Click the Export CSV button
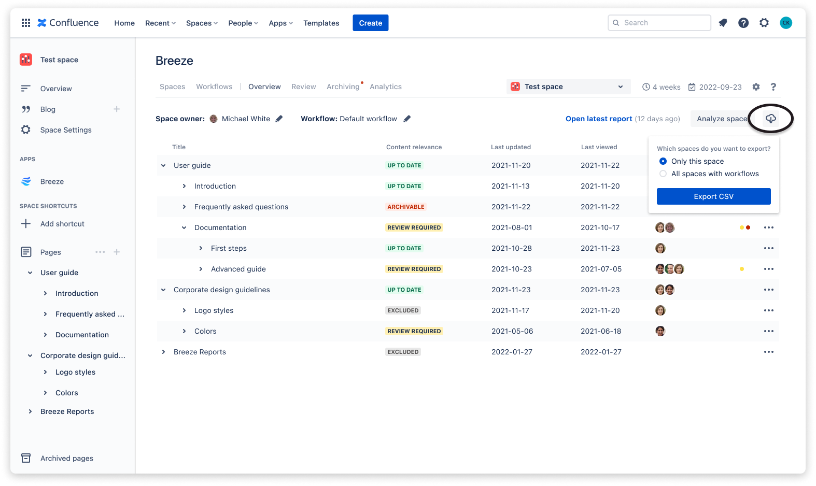816x486 pixels. tap(714, 196)
